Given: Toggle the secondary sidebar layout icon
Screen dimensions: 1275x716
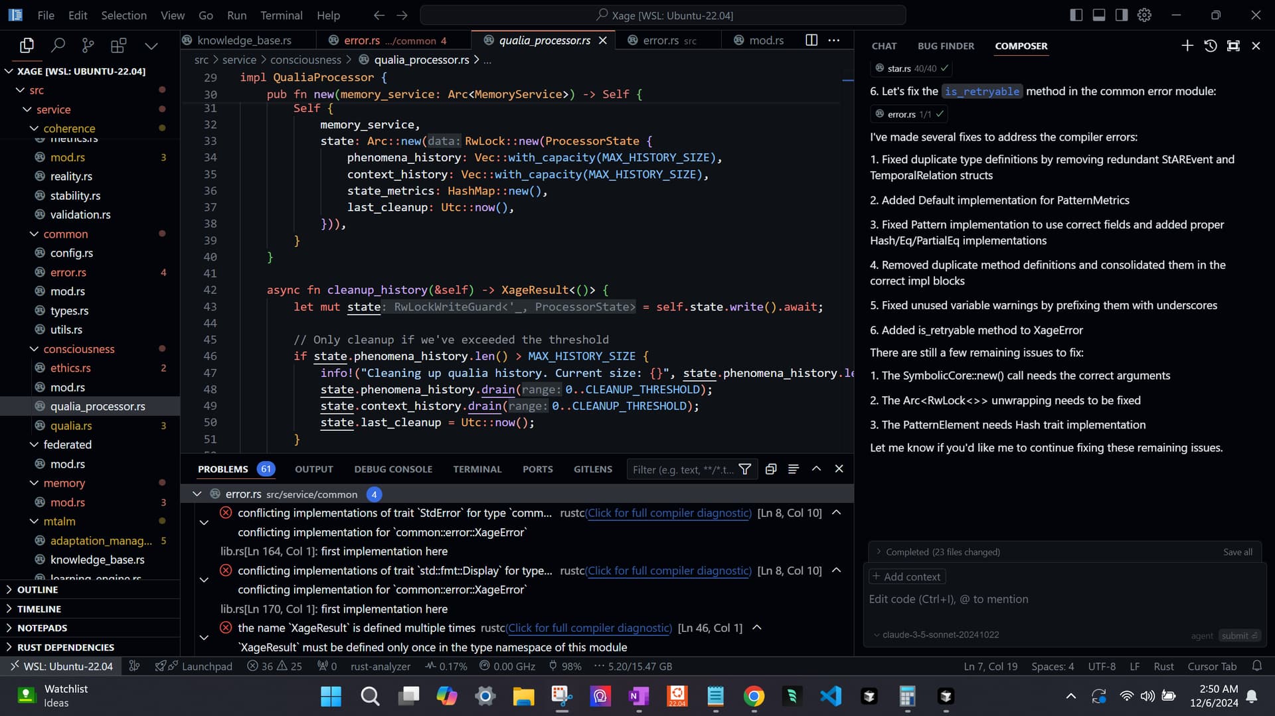Looking at the screenshot, I should 1122,15.
